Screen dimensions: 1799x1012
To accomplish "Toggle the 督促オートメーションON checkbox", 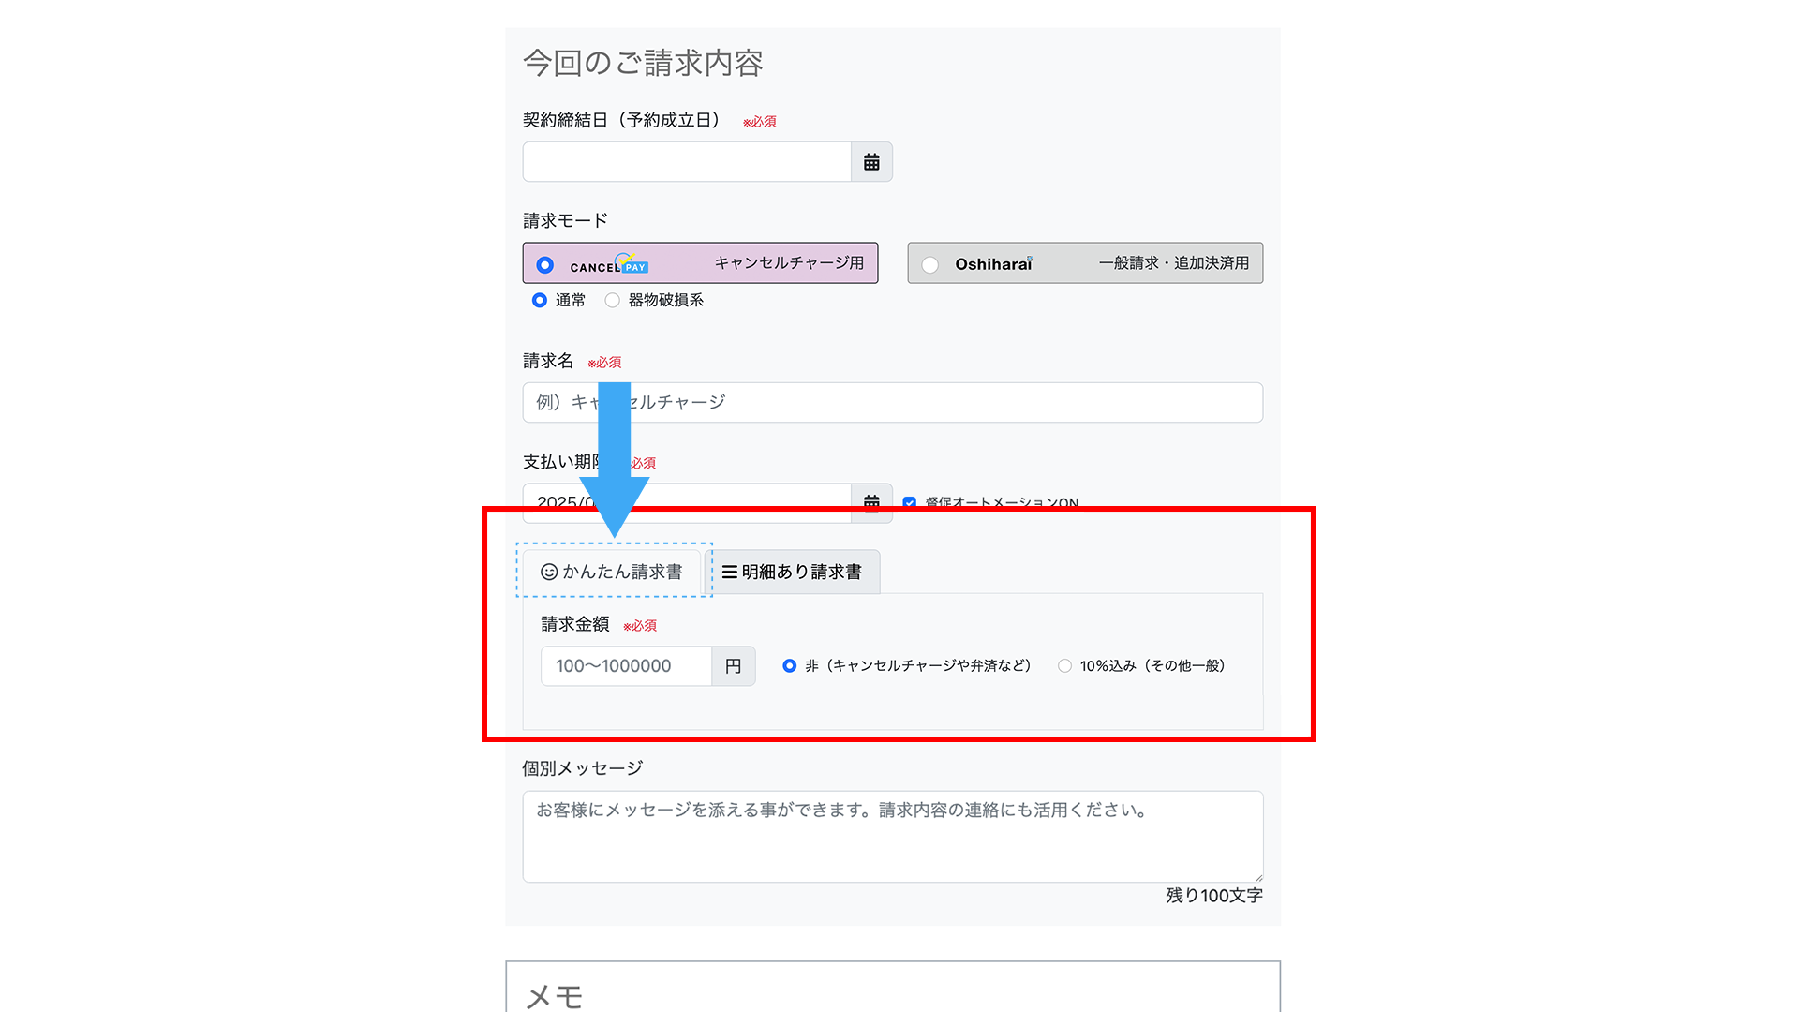I will tap(909, 503).
